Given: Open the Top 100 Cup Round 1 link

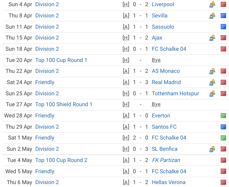Looking at the screenshot, I should 61,60.
